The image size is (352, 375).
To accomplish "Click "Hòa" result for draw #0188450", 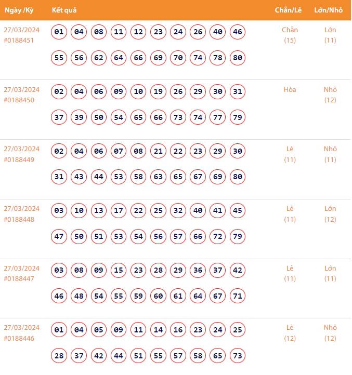I will click(290, 89).
